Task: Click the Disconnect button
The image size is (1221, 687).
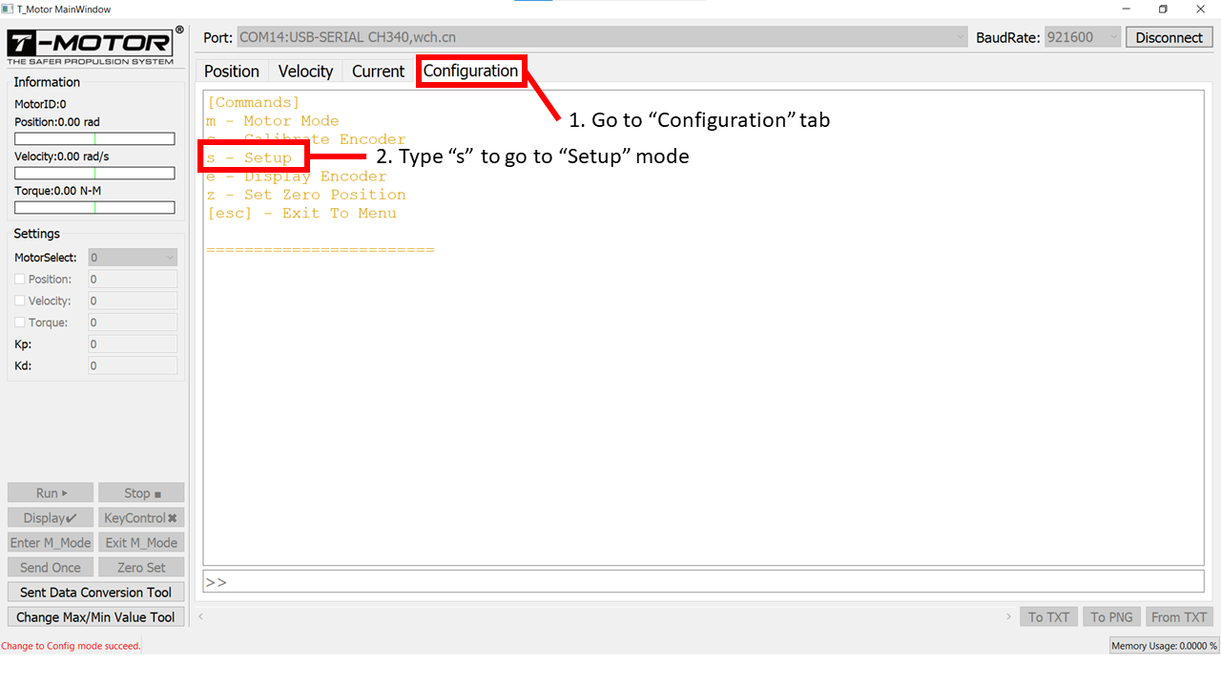Action: tap(1169, 37)
